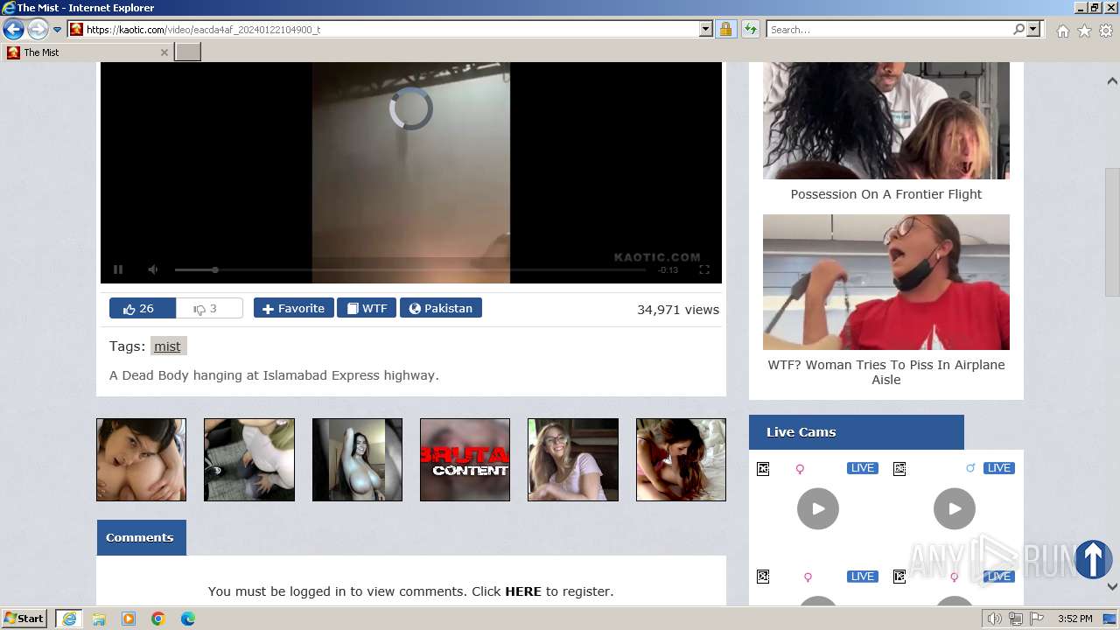Open "Possession On A Frontier Flight" title link
The image size is (1120, 630).
pos(886,194)
